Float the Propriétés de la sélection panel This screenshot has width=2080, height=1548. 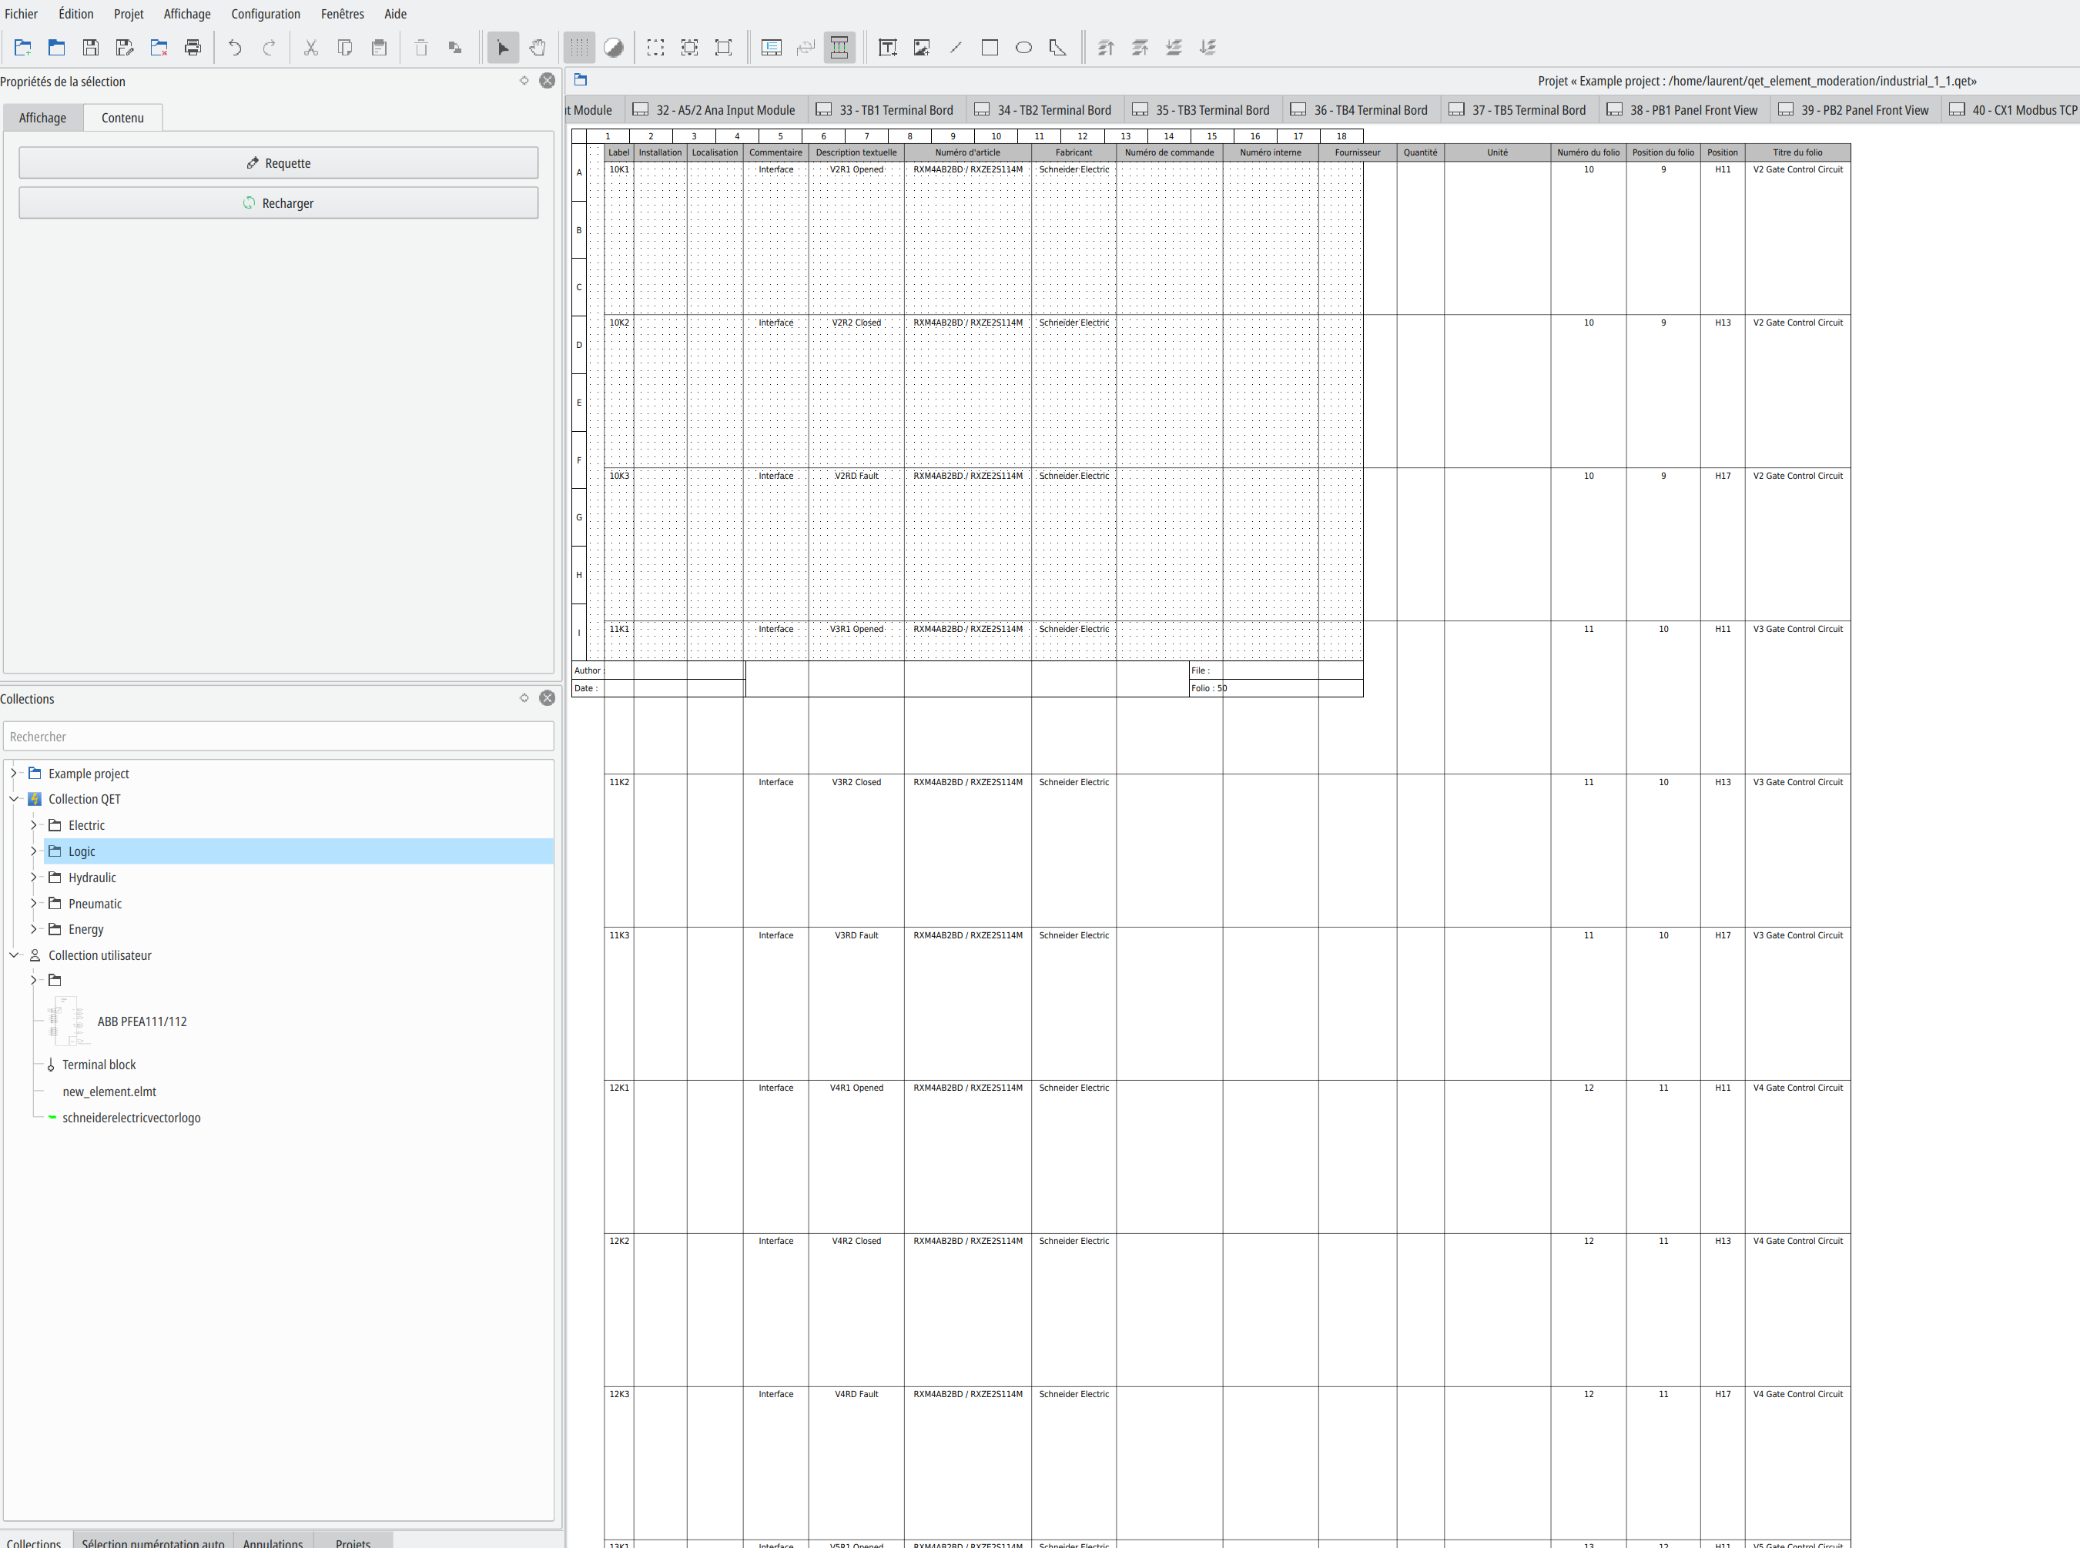(x=524, y=81)
